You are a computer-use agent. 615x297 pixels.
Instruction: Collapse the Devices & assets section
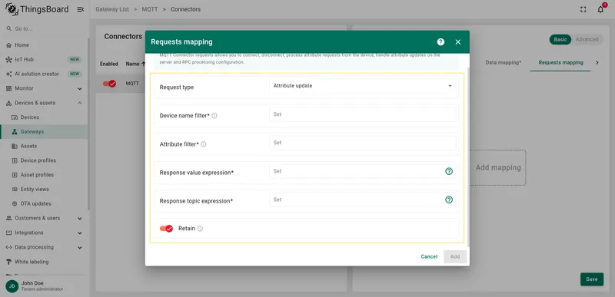(80, 103)
